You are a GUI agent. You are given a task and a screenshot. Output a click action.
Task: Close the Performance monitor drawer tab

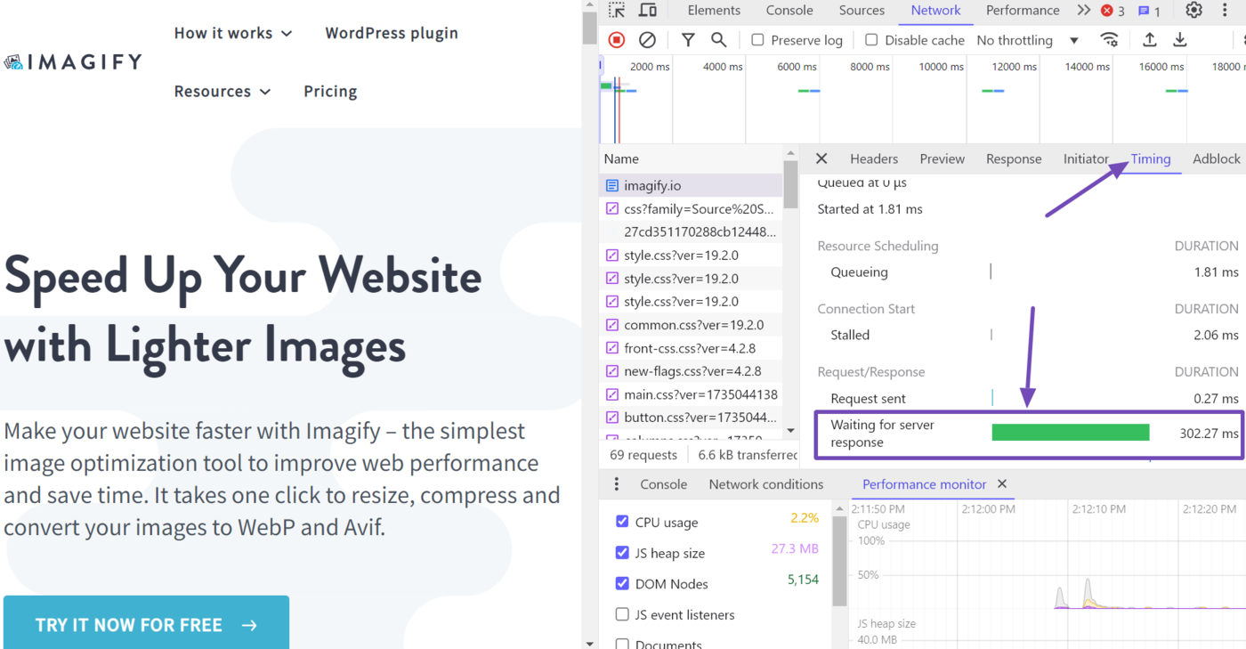tap(1002, 484)
